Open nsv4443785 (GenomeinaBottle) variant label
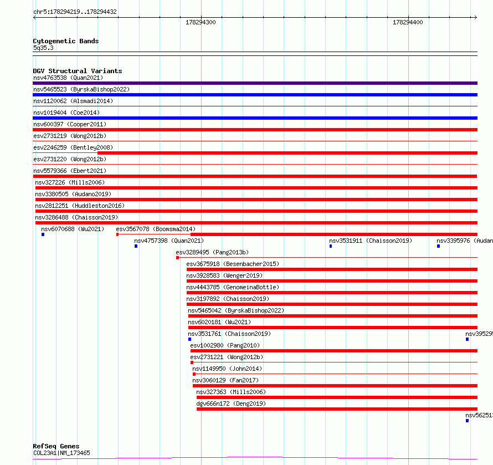 [233, 287]
